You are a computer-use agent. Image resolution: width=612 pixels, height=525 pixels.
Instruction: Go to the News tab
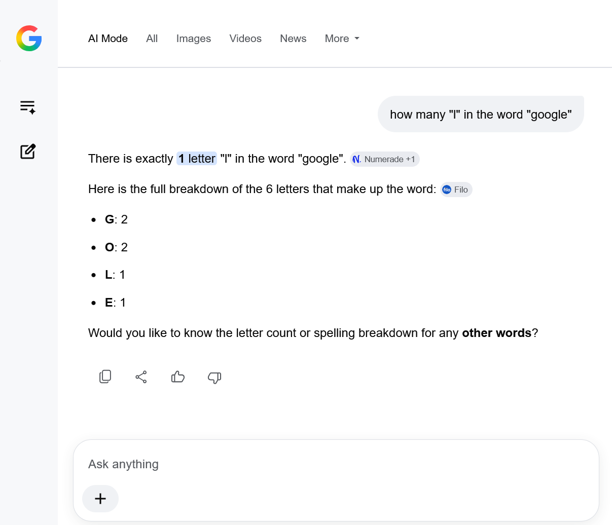293,39
